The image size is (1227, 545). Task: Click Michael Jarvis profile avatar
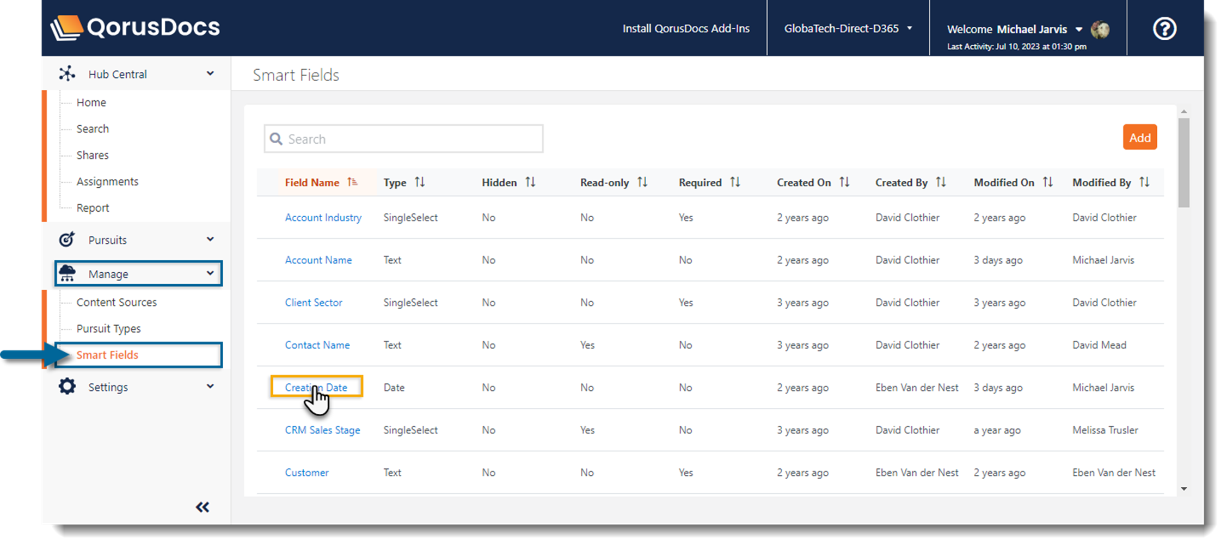(x=1100, y=29)
